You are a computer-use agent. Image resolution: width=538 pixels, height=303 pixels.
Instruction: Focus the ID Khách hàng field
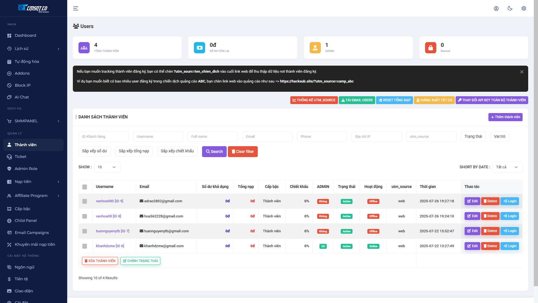pos(103,137)
